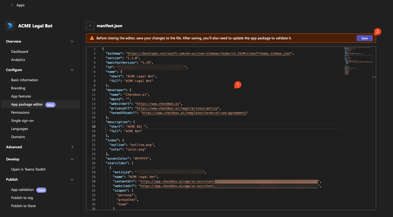Go to Basic information
The height and width of the screenshot is (217, 393).
point(25,80)
